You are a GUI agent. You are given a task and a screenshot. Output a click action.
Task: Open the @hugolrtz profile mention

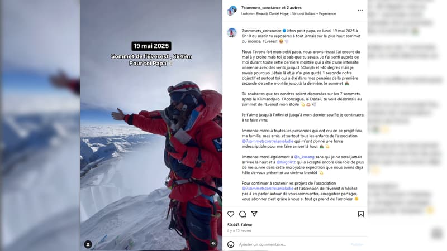pos(286,162)
